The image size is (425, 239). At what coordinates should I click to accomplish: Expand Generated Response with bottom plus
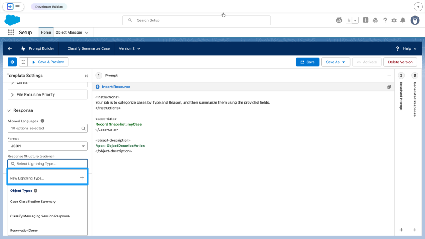point(415,230)
